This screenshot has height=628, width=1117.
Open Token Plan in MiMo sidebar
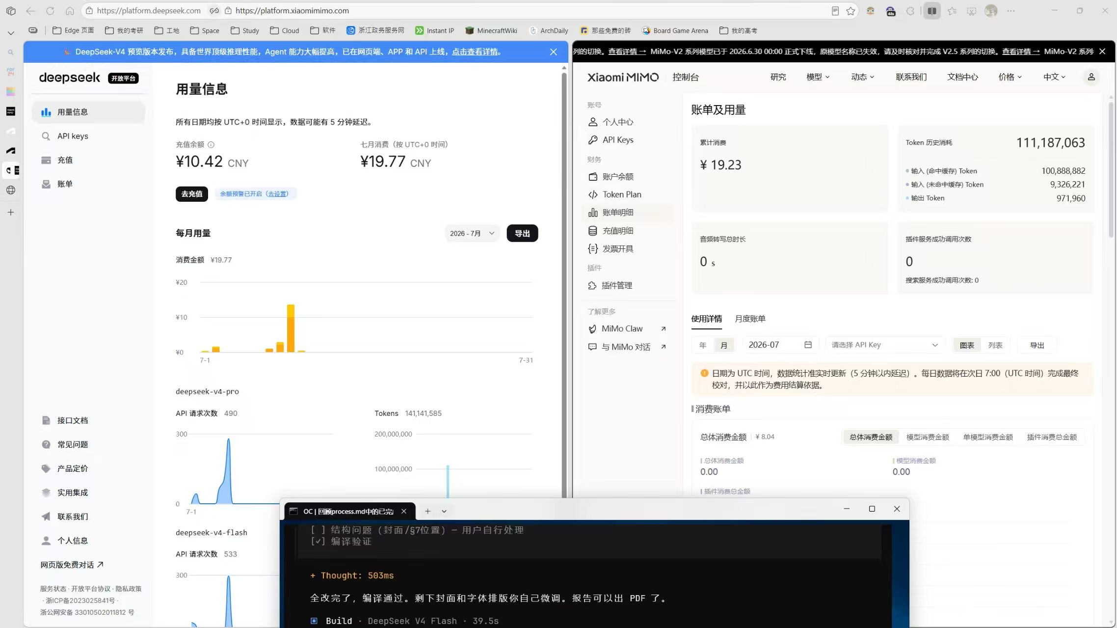point(628,194)
